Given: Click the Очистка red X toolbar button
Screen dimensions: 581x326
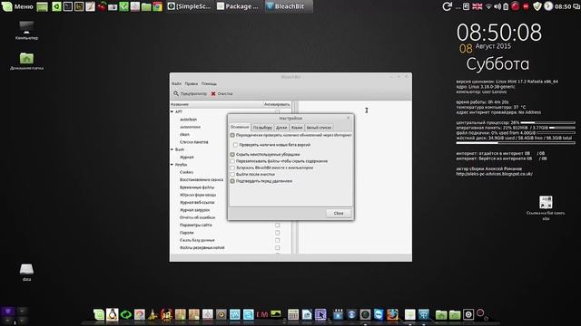Looking at the screenshot, I should coord(222,94).
